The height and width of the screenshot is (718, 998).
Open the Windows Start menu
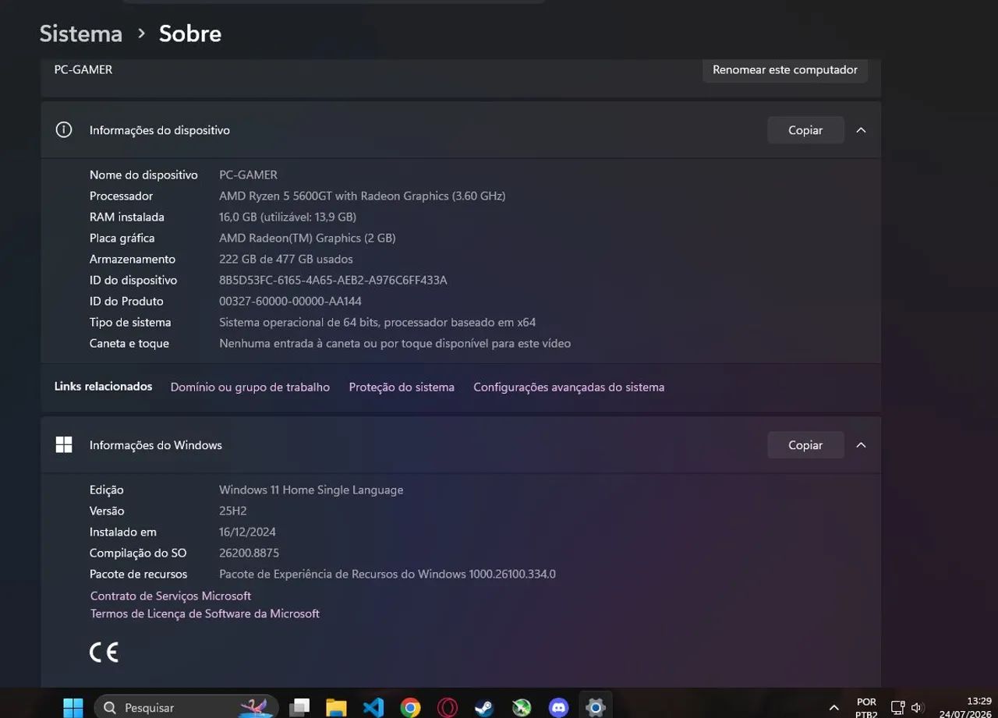coord(73,707)
